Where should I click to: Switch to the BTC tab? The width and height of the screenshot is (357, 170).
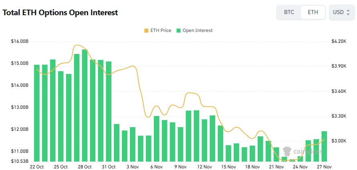pyautogui.click(x=289, y=12)
